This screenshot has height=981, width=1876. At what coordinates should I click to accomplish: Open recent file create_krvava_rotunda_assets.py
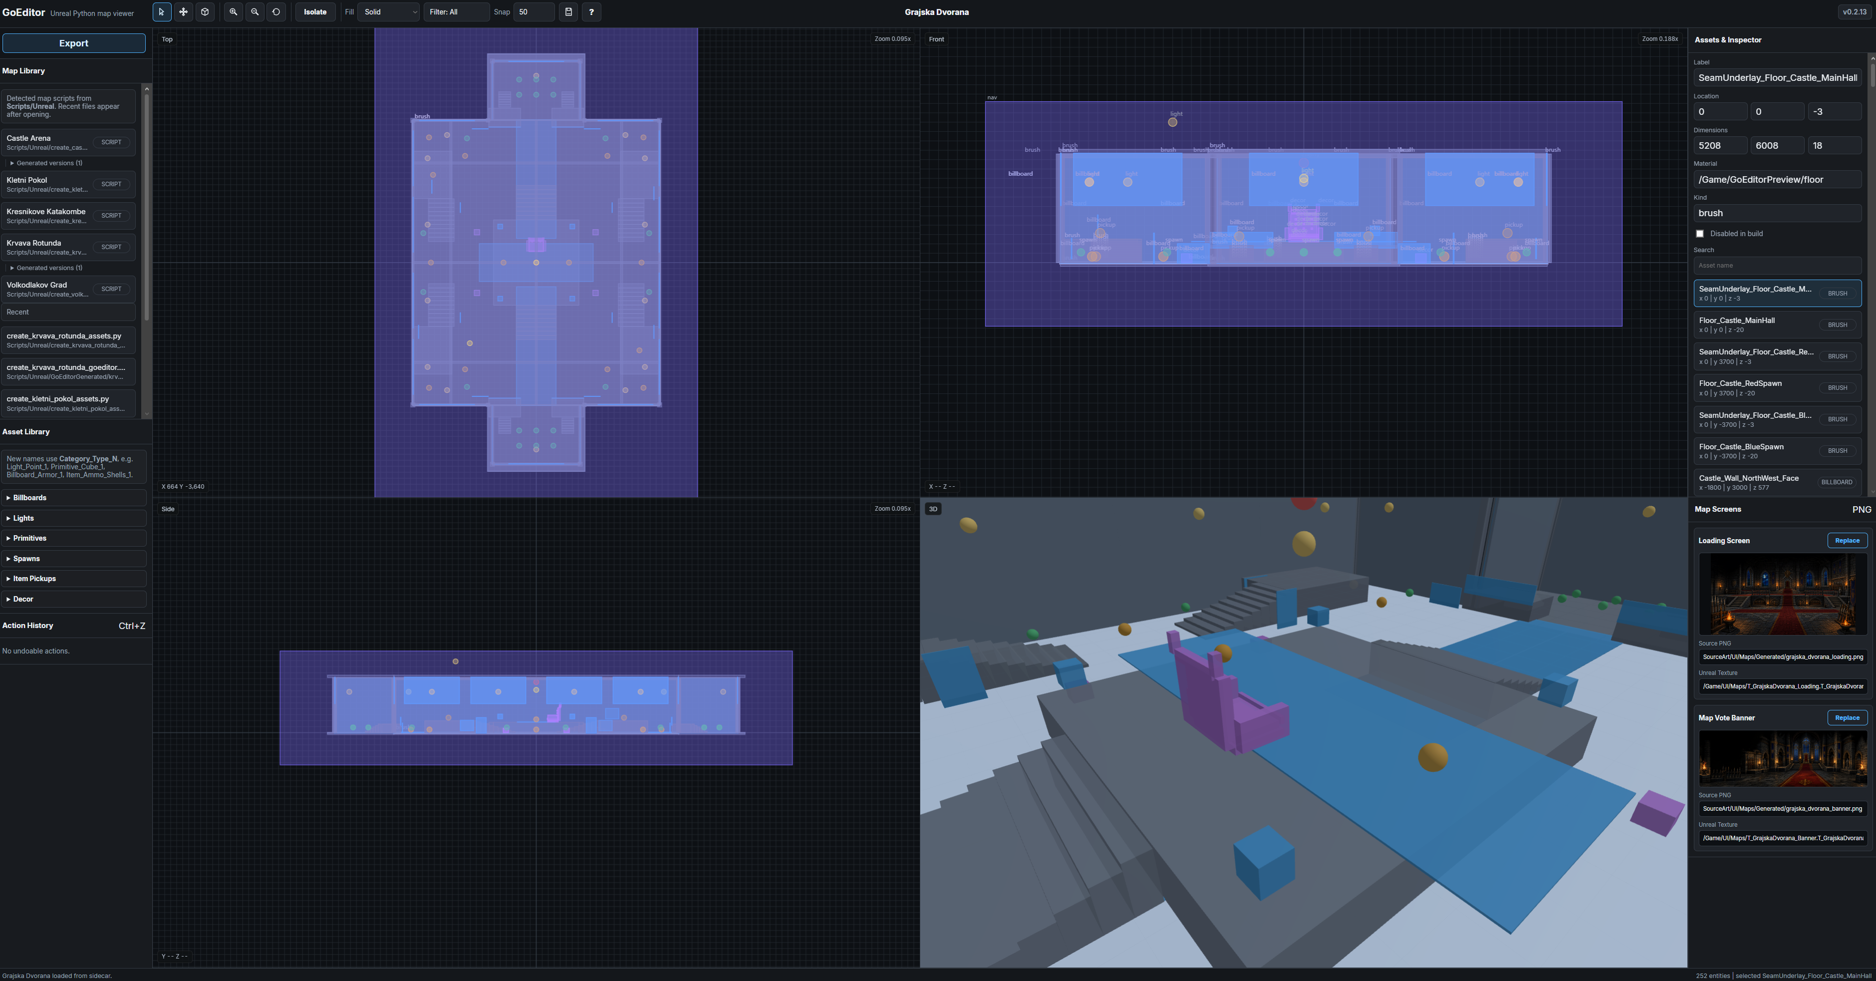point(68,340)
